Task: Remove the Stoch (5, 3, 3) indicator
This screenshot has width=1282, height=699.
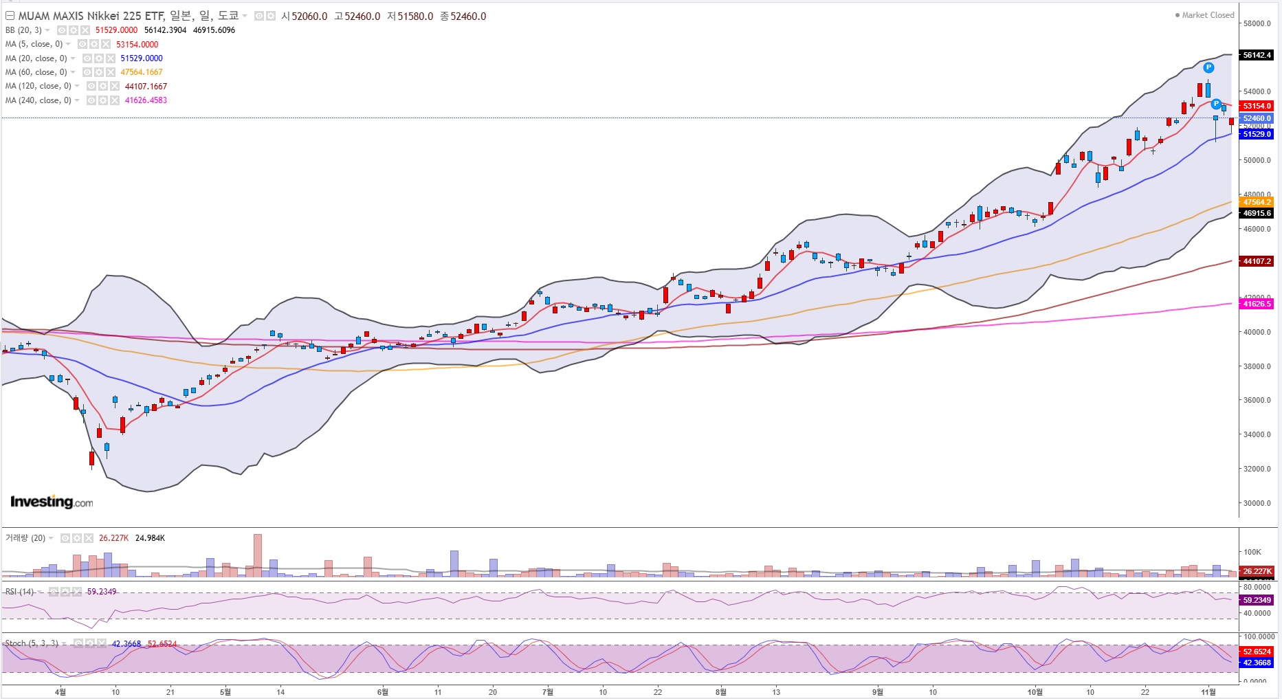Action: 102,644
